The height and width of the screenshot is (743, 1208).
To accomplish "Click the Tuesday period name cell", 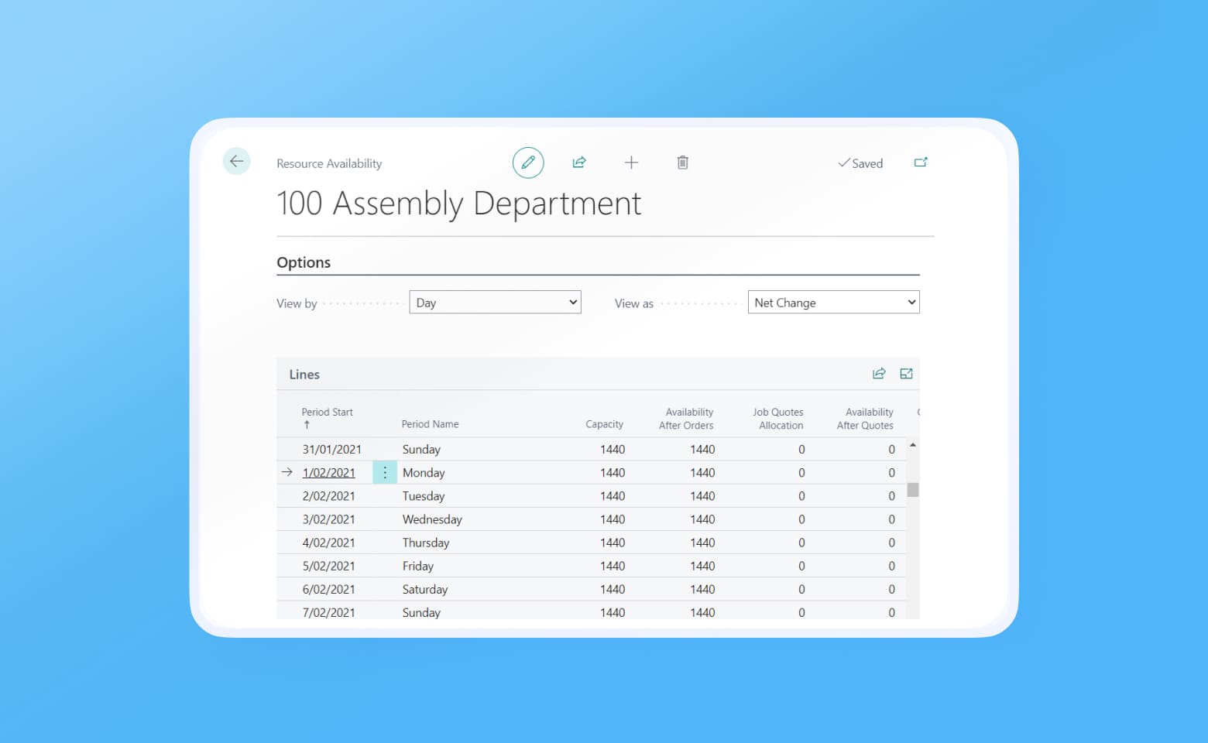I will pos(424,496).
